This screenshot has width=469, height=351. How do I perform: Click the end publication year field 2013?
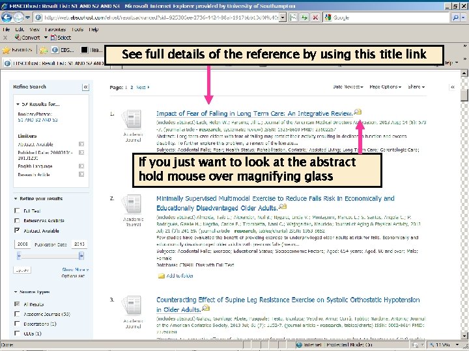point(79,244)
